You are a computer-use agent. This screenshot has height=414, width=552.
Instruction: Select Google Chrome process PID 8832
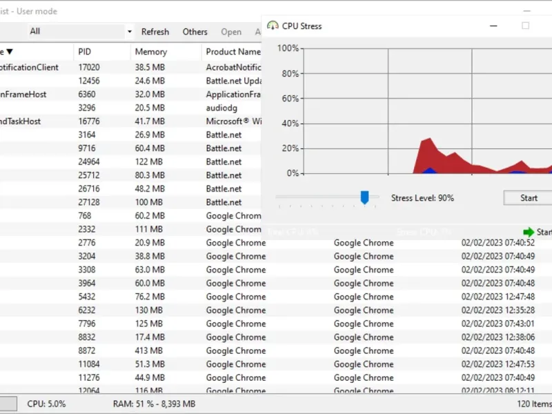click(276, 337)
